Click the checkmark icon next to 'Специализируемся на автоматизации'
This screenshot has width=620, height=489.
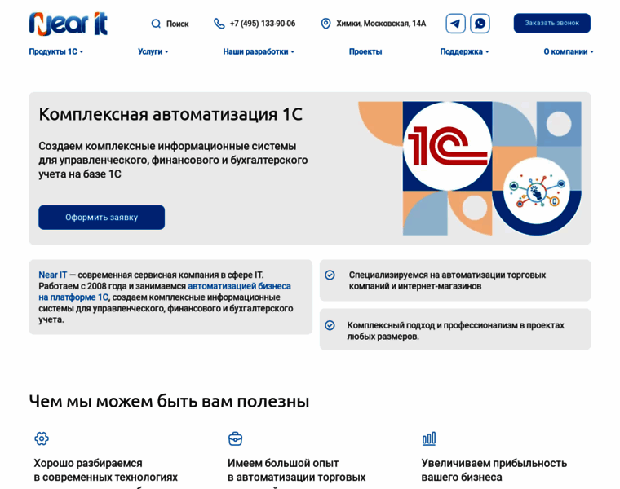tap(330, 275)
